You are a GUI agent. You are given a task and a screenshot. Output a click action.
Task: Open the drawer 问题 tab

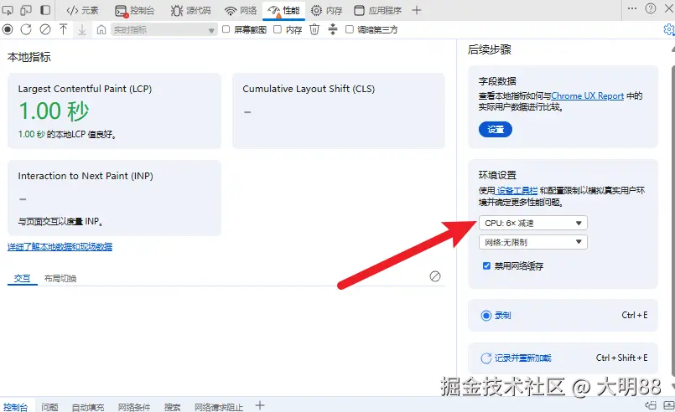tap(50, 406)
